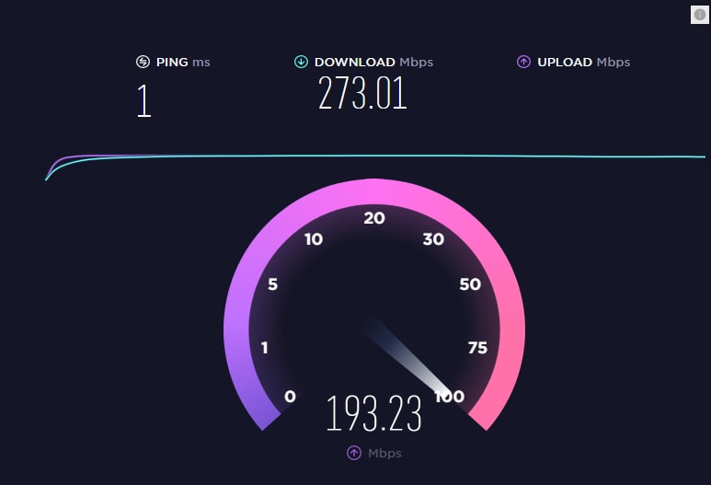Click the 75 mark on the gauge
The height and width of the screenshot is (485, 711).
tap(478, 348)
